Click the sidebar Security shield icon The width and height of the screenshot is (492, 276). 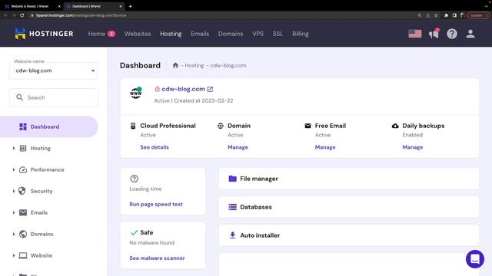pyautogui.click(x=22, y=191)
